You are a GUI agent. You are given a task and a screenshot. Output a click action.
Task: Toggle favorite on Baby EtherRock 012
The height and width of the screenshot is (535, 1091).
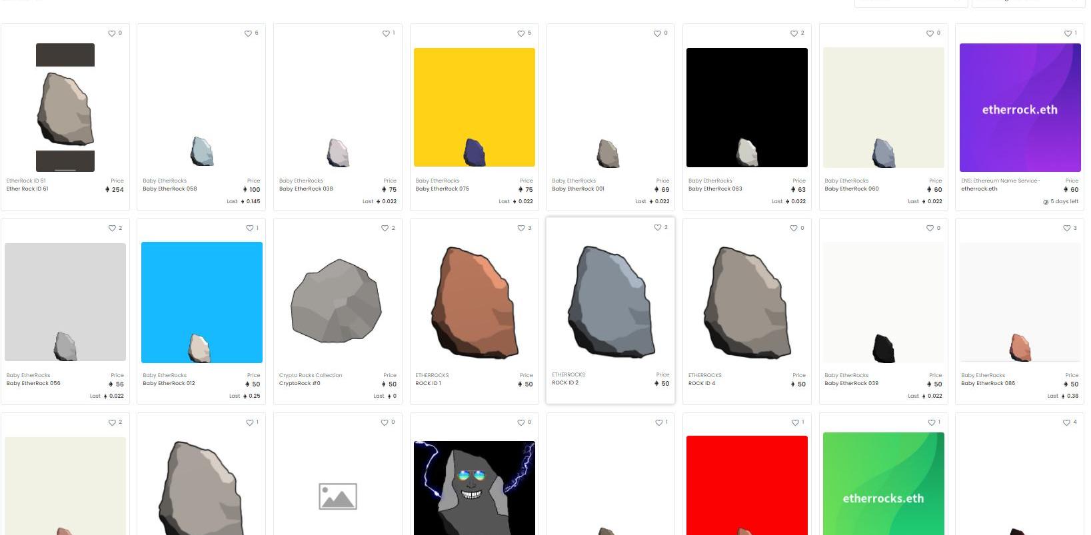(x=249, y=228)
